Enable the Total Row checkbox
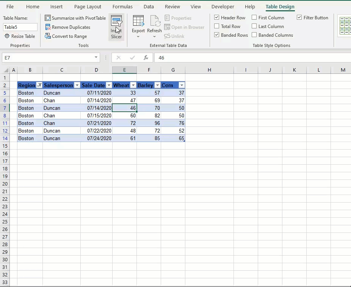 click(217, 27)
